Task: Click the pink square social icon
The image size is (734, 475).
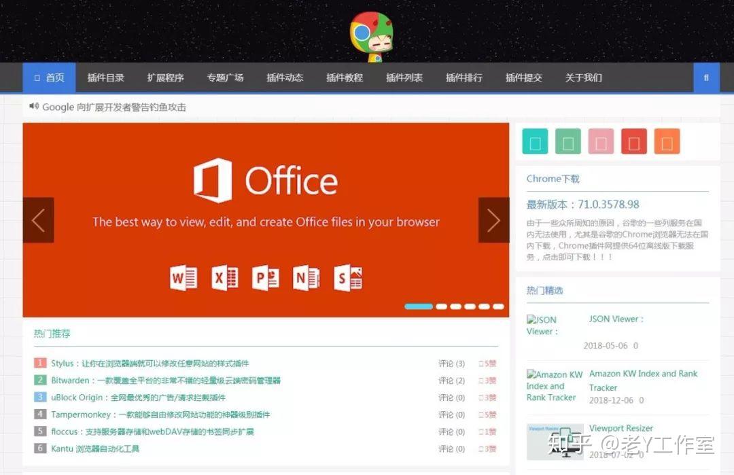Action: 601,141
